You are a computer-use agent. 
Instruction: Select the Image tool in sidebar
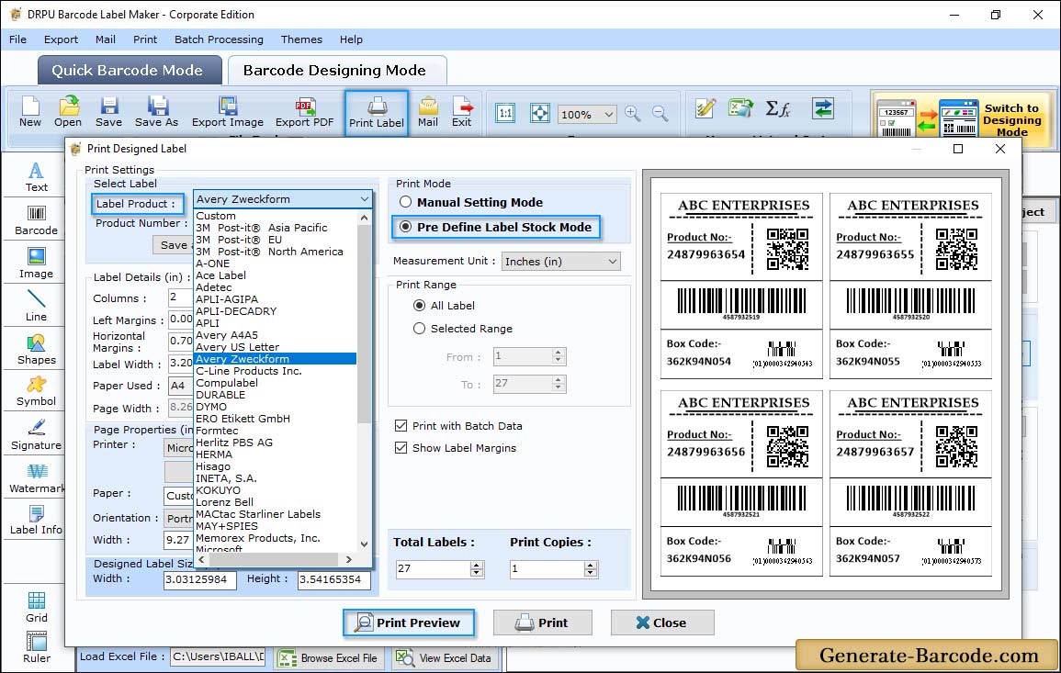pos(36,264)
